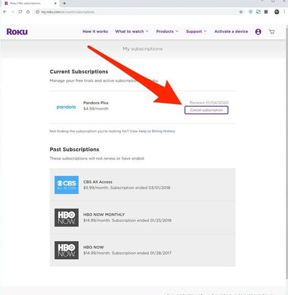Expand the Support dropdown
This screenshot has width=288, height=295.
196,31
